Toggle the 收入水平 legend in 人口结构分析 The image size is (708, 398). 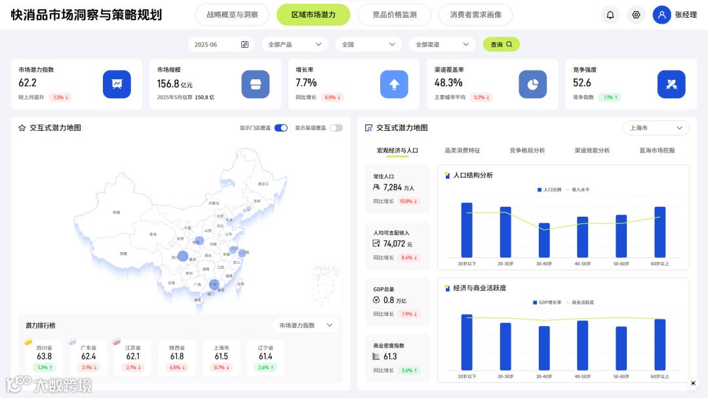(578, 190)
